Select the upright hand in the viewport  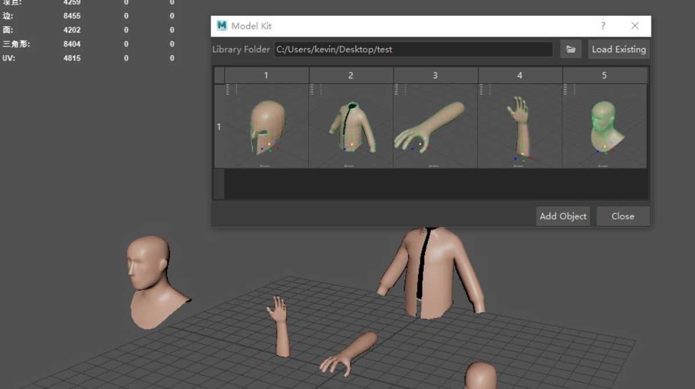point(280,326)
